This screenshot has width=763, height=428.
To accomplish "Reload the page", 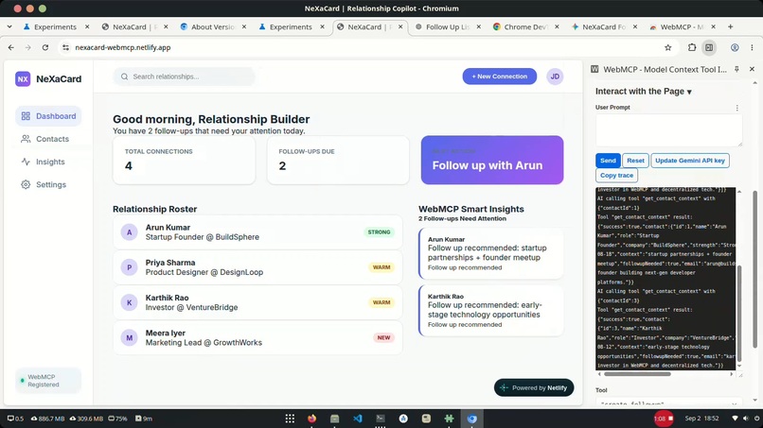I will (x=45, y=47).
